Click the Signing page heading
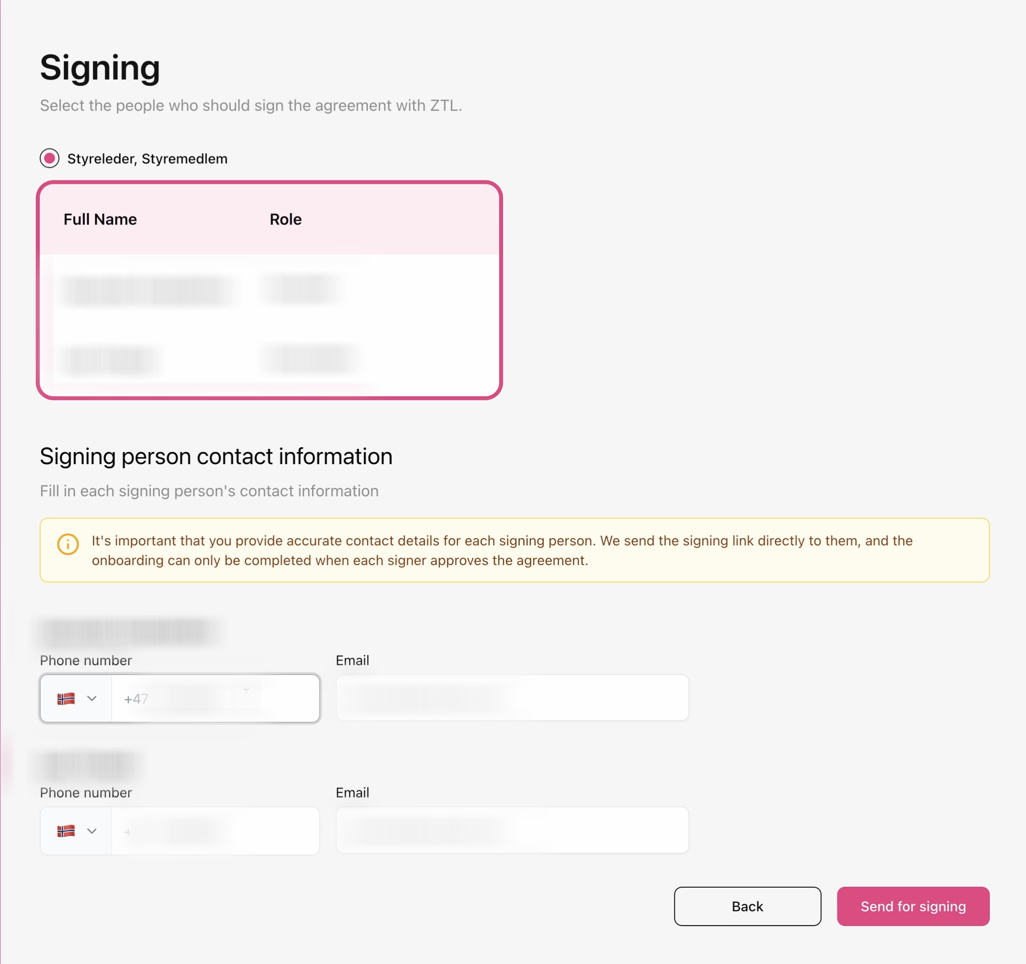Image resolution: width=1026 pixels, height=964 pixels. 99,68
